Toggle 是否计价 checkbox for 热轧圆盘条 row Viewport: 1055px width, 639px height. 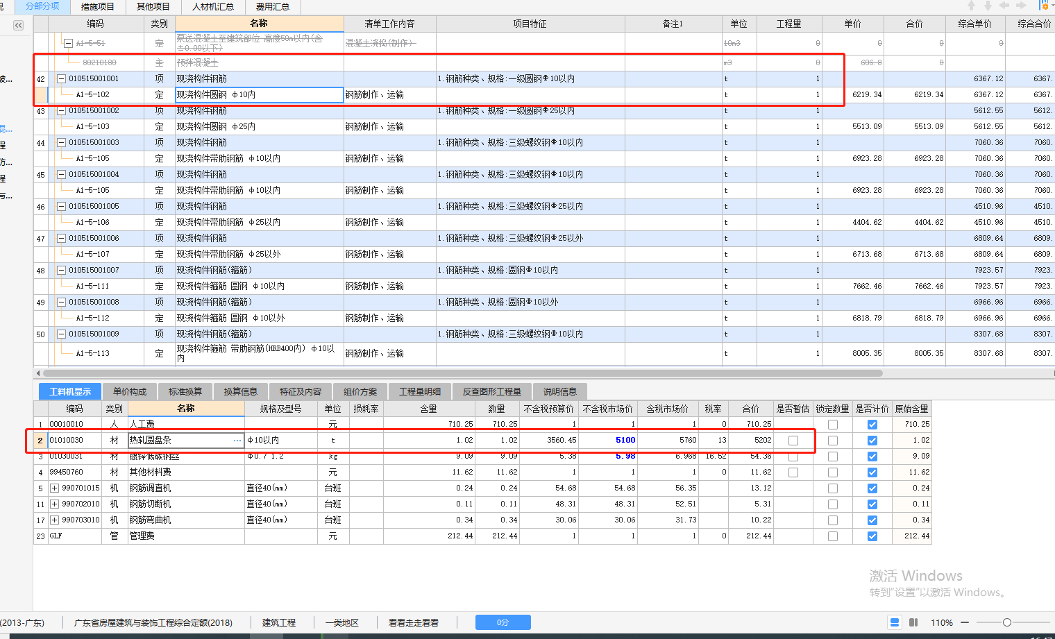872,441
